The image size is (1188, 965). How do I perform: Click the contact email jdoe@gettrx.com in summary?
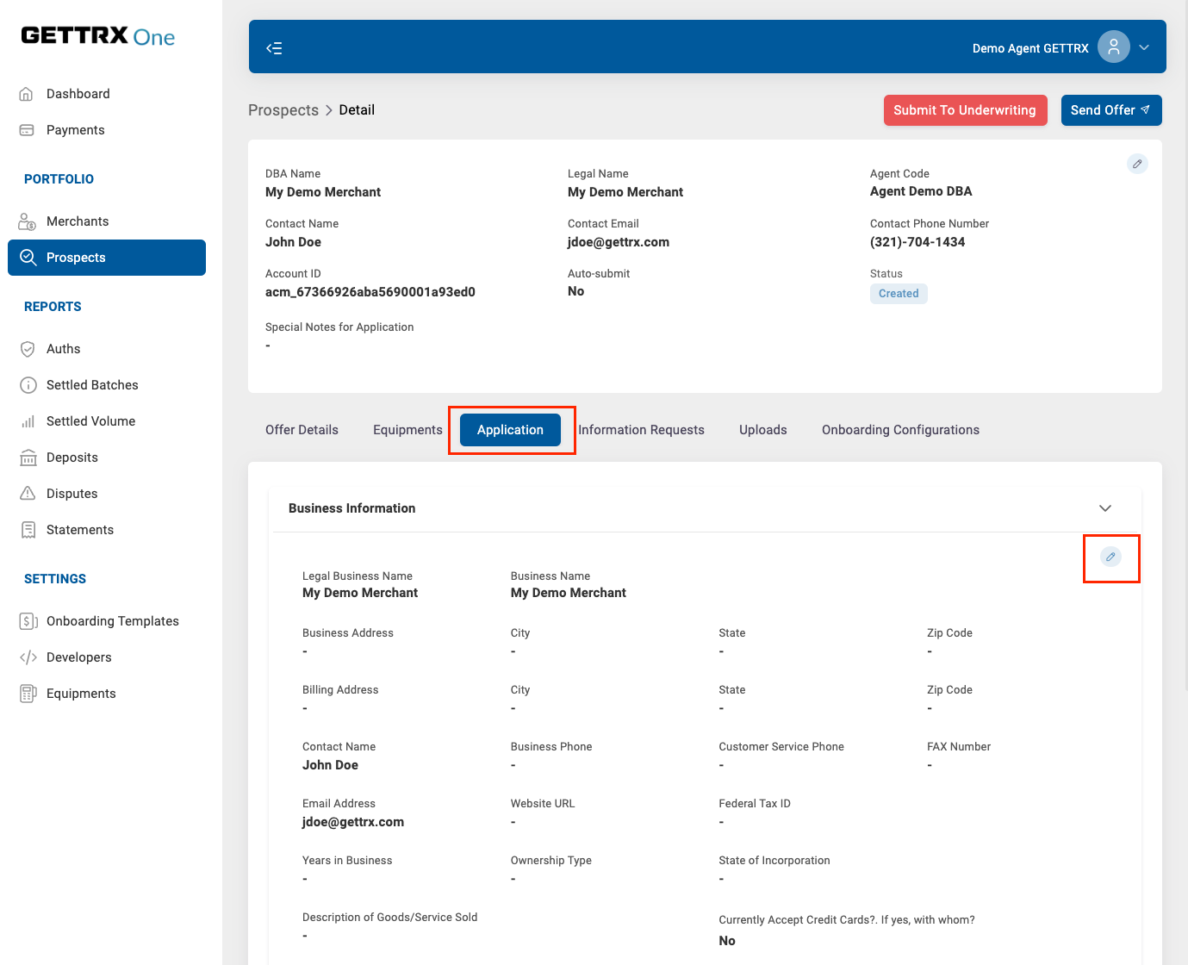pyautogui.click(x=619, y=242)
